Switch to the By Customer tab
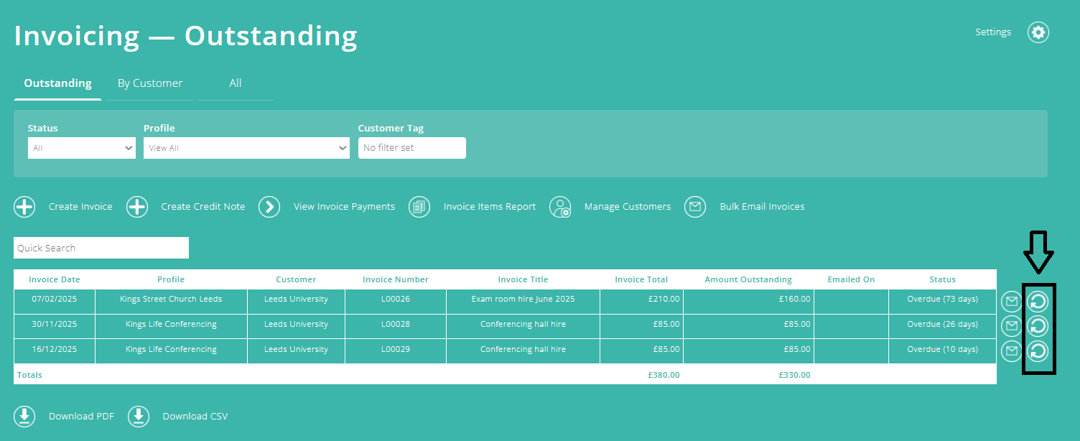Screen dimensions: 1080x441 (149, 83)
